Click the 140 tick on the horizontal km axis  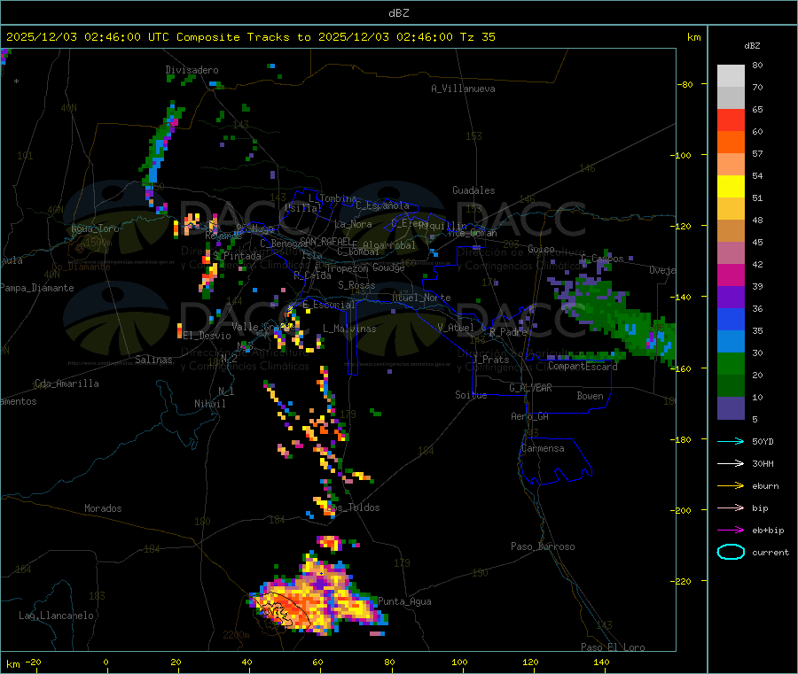(601, 662)
